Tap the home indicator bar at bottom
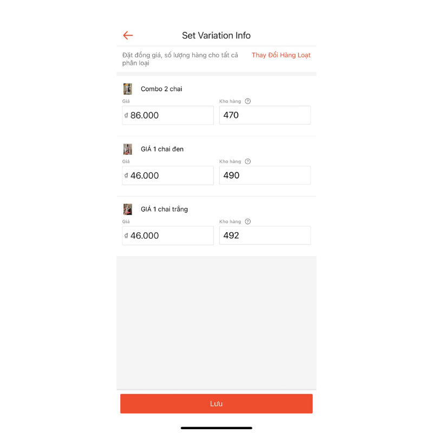The image size is (433, 433). [216, 428]
